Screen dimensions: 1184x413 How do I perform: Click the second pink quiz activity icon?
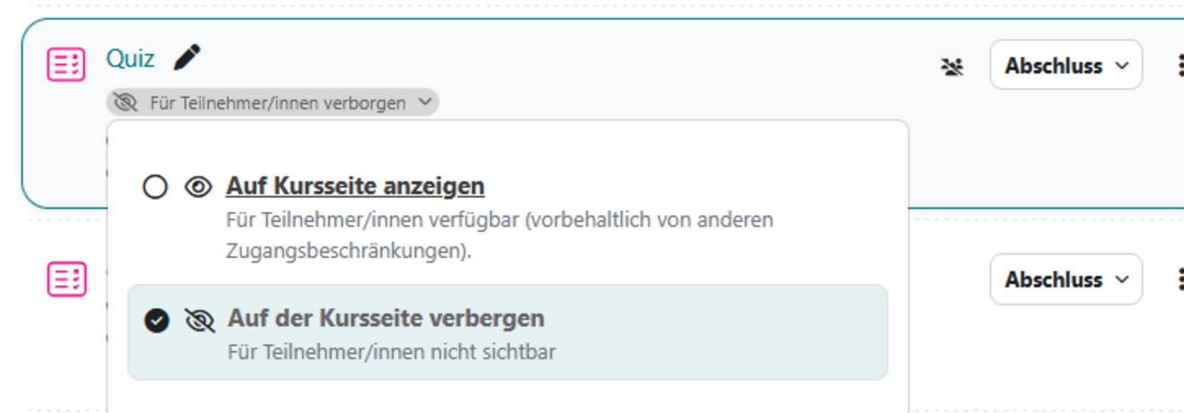tap(66, 279)
